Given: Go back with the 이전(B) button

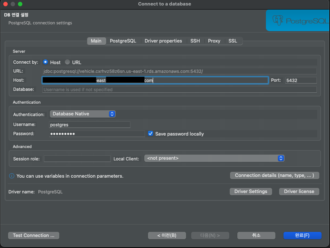Looking at the screenshot, I should (x=167, y=236).
